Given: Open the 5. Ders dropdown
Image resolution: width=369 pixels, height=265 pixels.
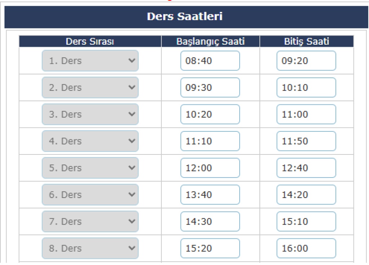Looking at the screenshot, I should 90,168.
